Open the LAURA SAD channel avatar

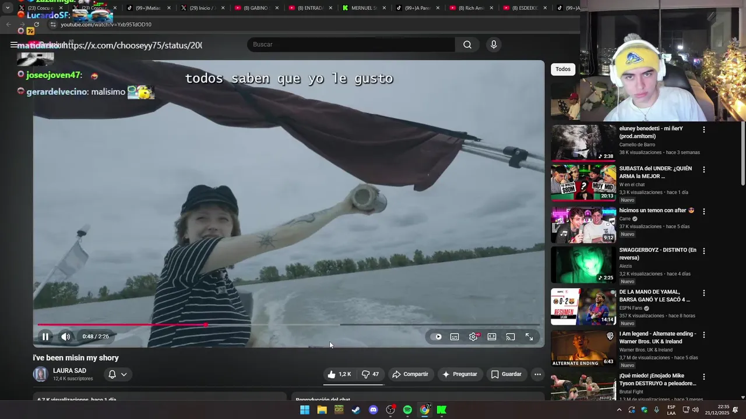40,374
